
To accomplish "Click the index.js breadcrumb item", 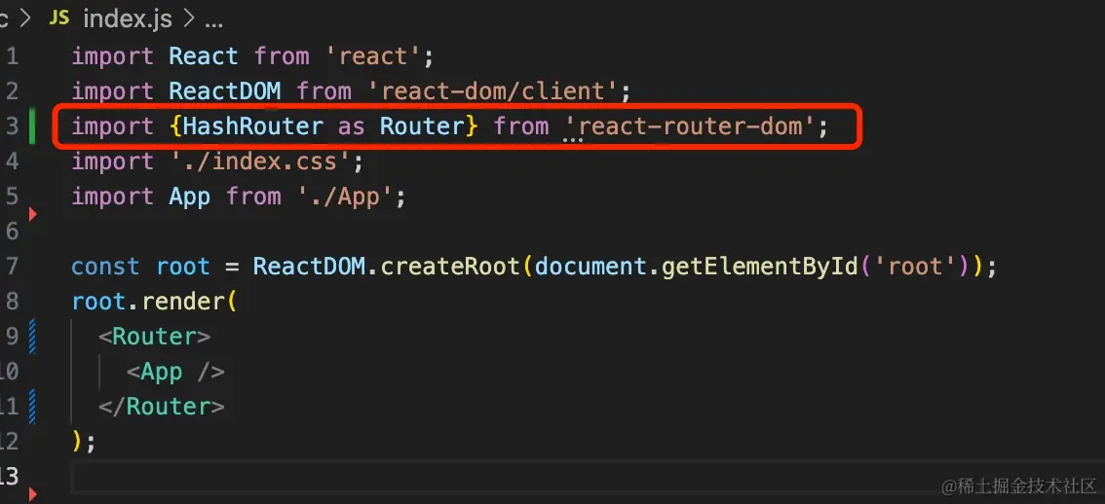I will [x=128, y=19].
